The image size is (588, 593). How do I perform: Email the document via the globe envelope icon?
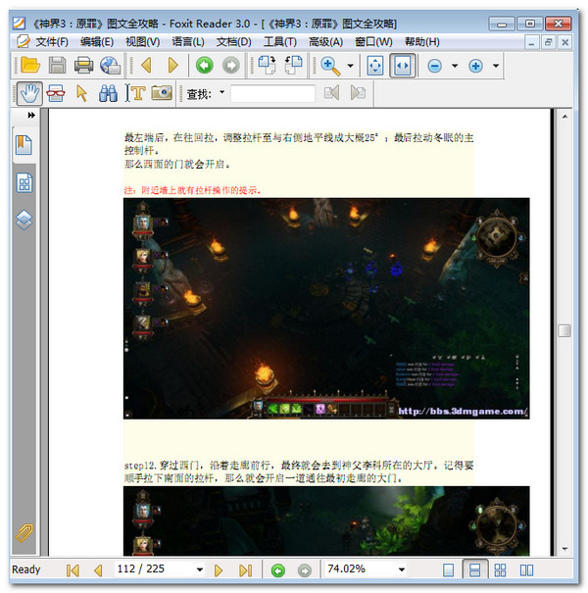110,66
